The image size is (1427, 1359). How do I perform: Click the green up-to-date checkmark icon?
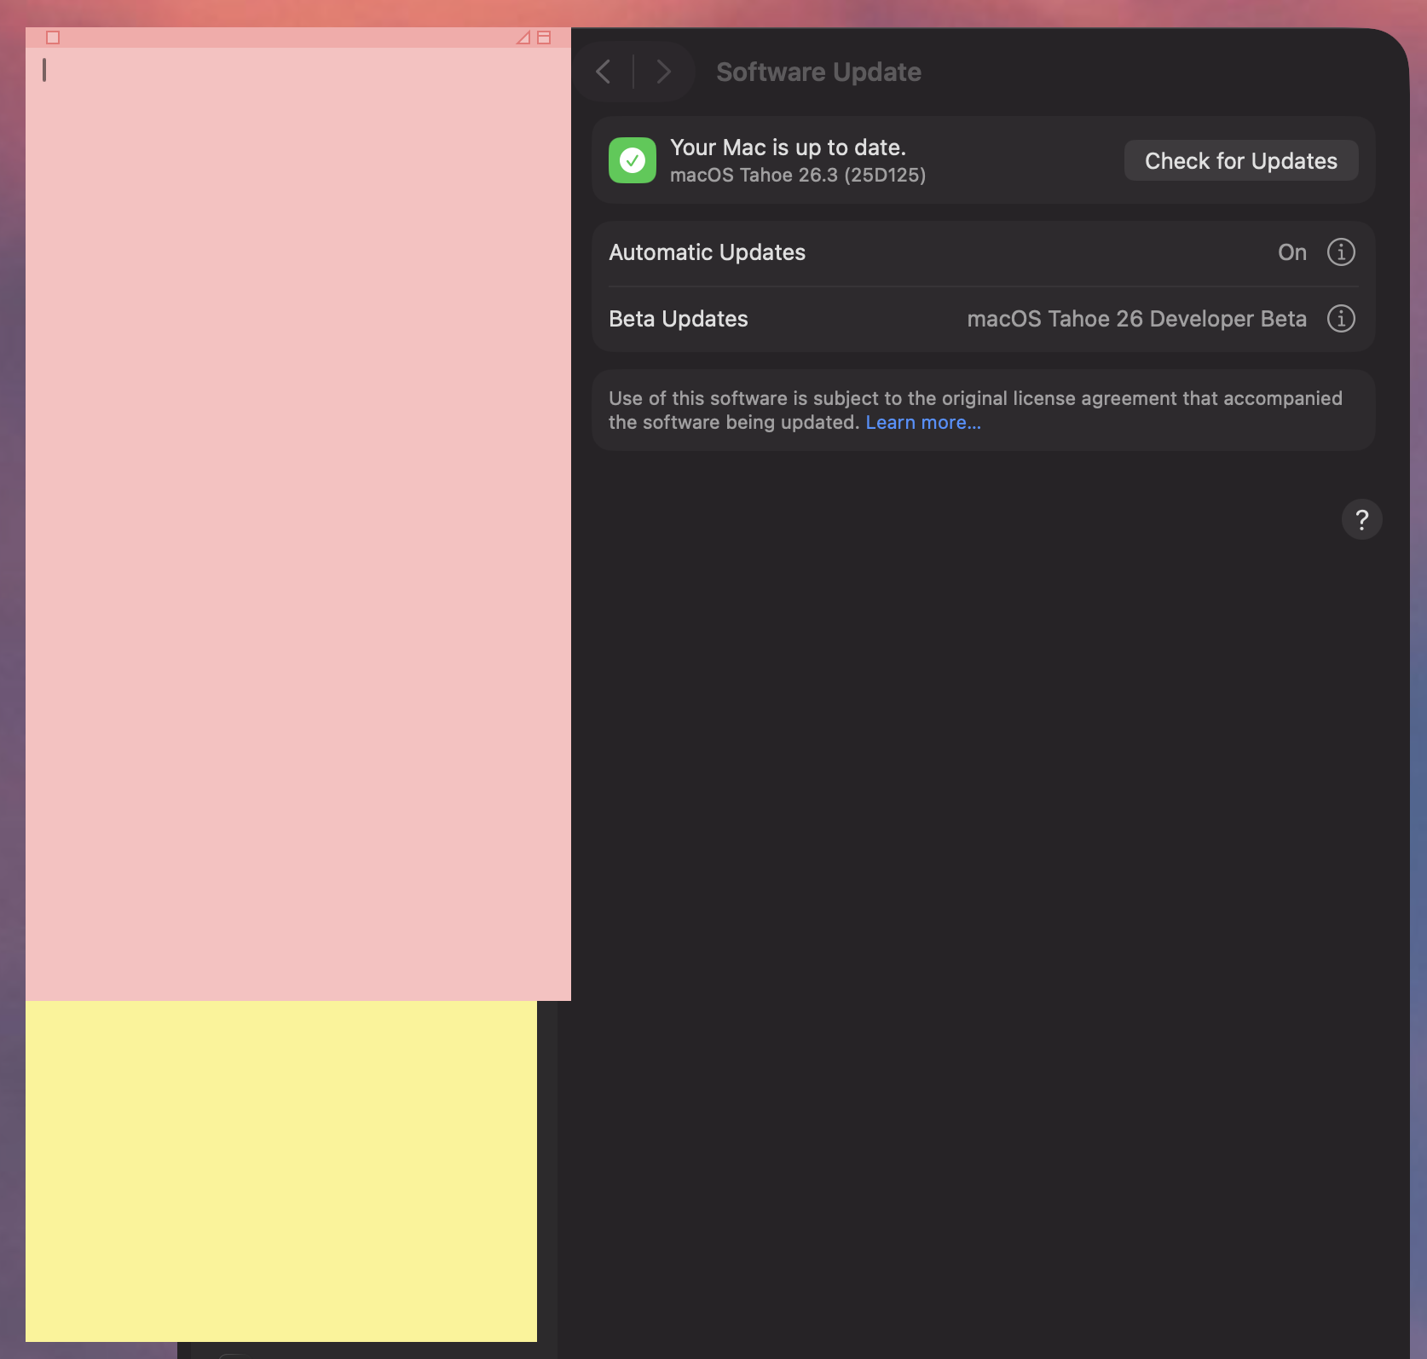633,160
